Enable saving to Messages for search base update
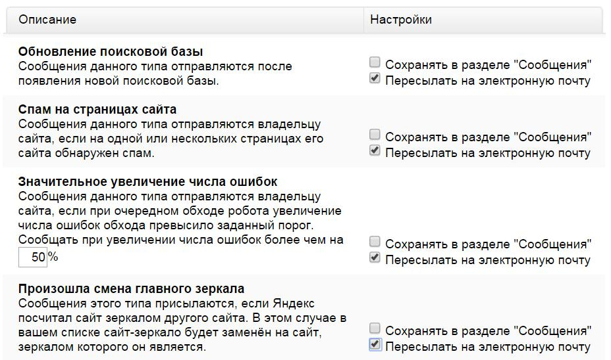The height and width of the screenshot is (360, 611). click(375, 62)
